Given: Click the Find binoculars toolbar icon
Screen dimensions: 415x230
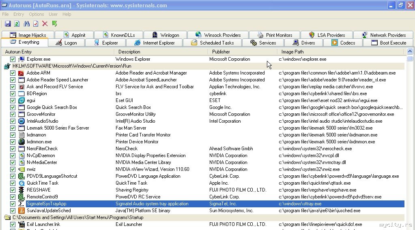Looking at the screenshot, I should coord(26,24).
